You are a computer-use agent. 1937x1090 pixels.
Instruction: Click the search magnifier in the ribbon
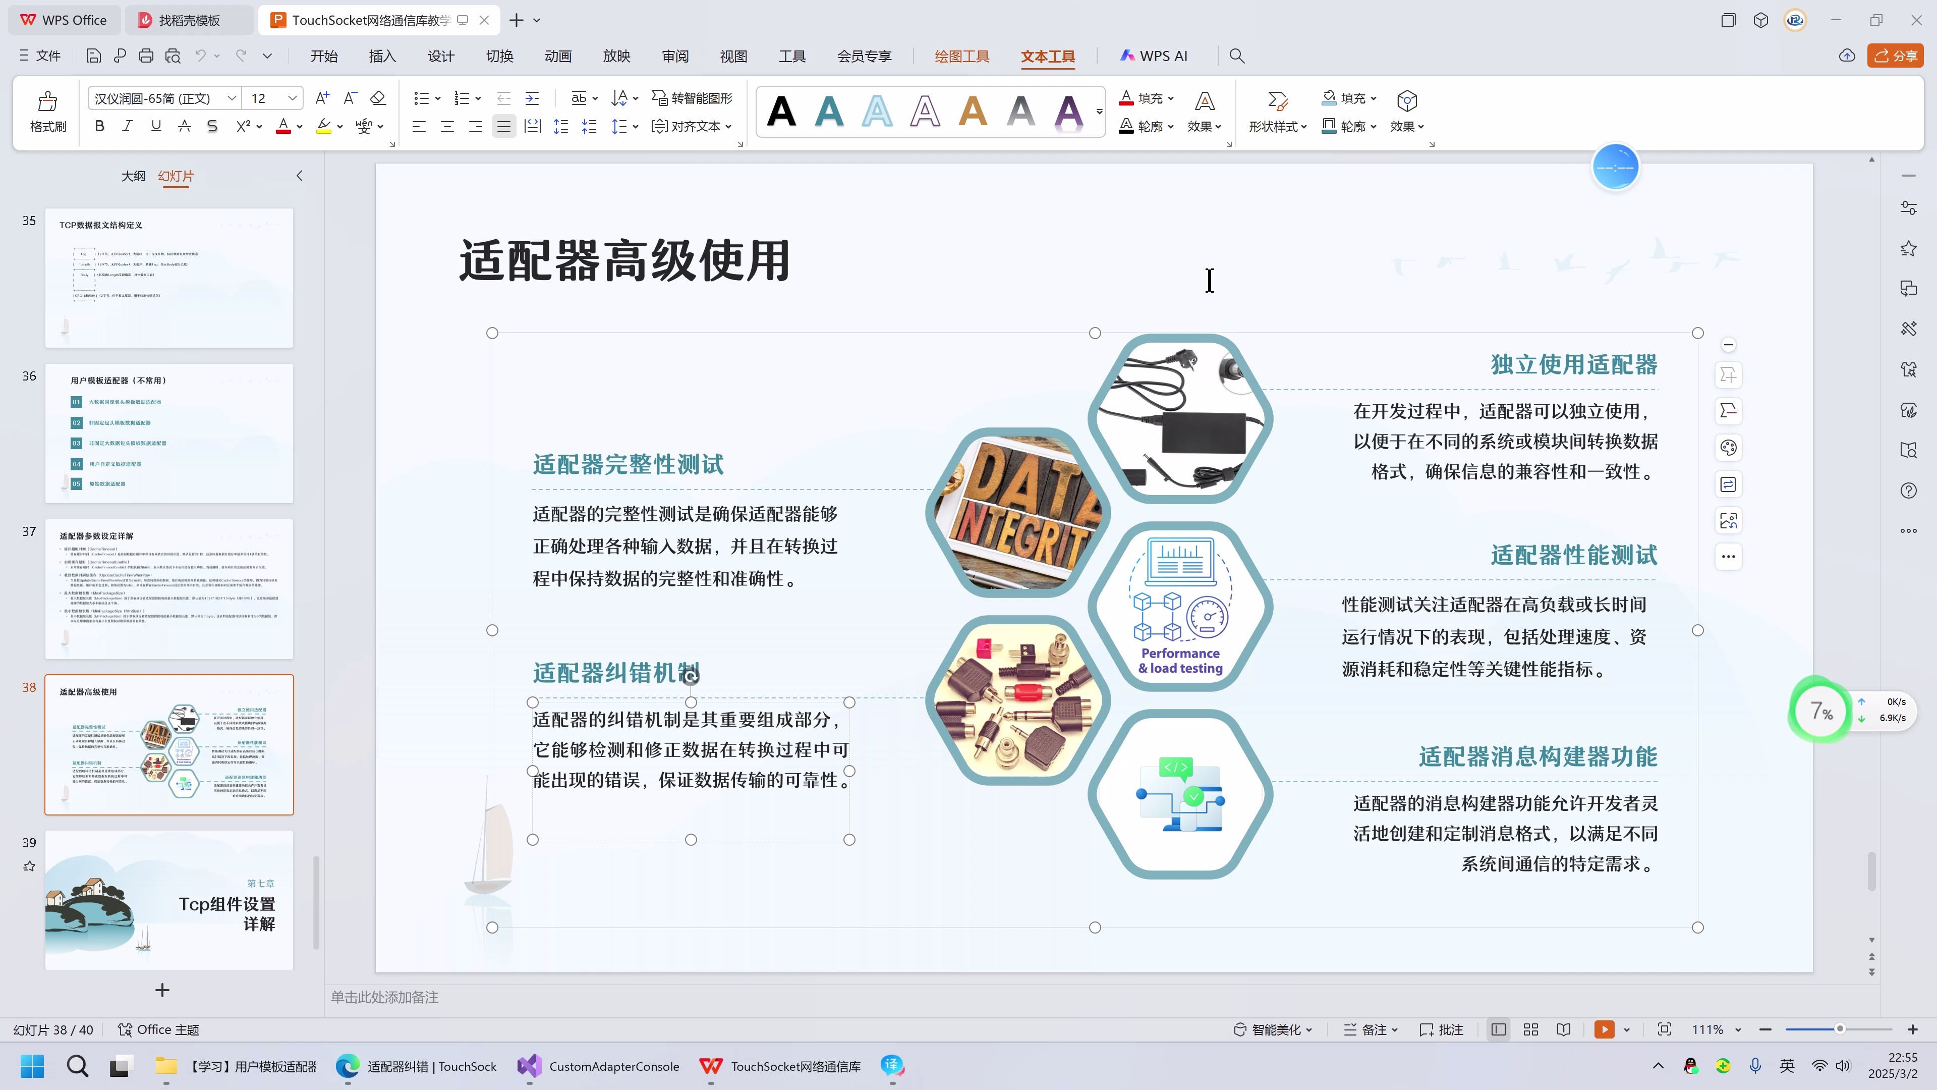1237,56
